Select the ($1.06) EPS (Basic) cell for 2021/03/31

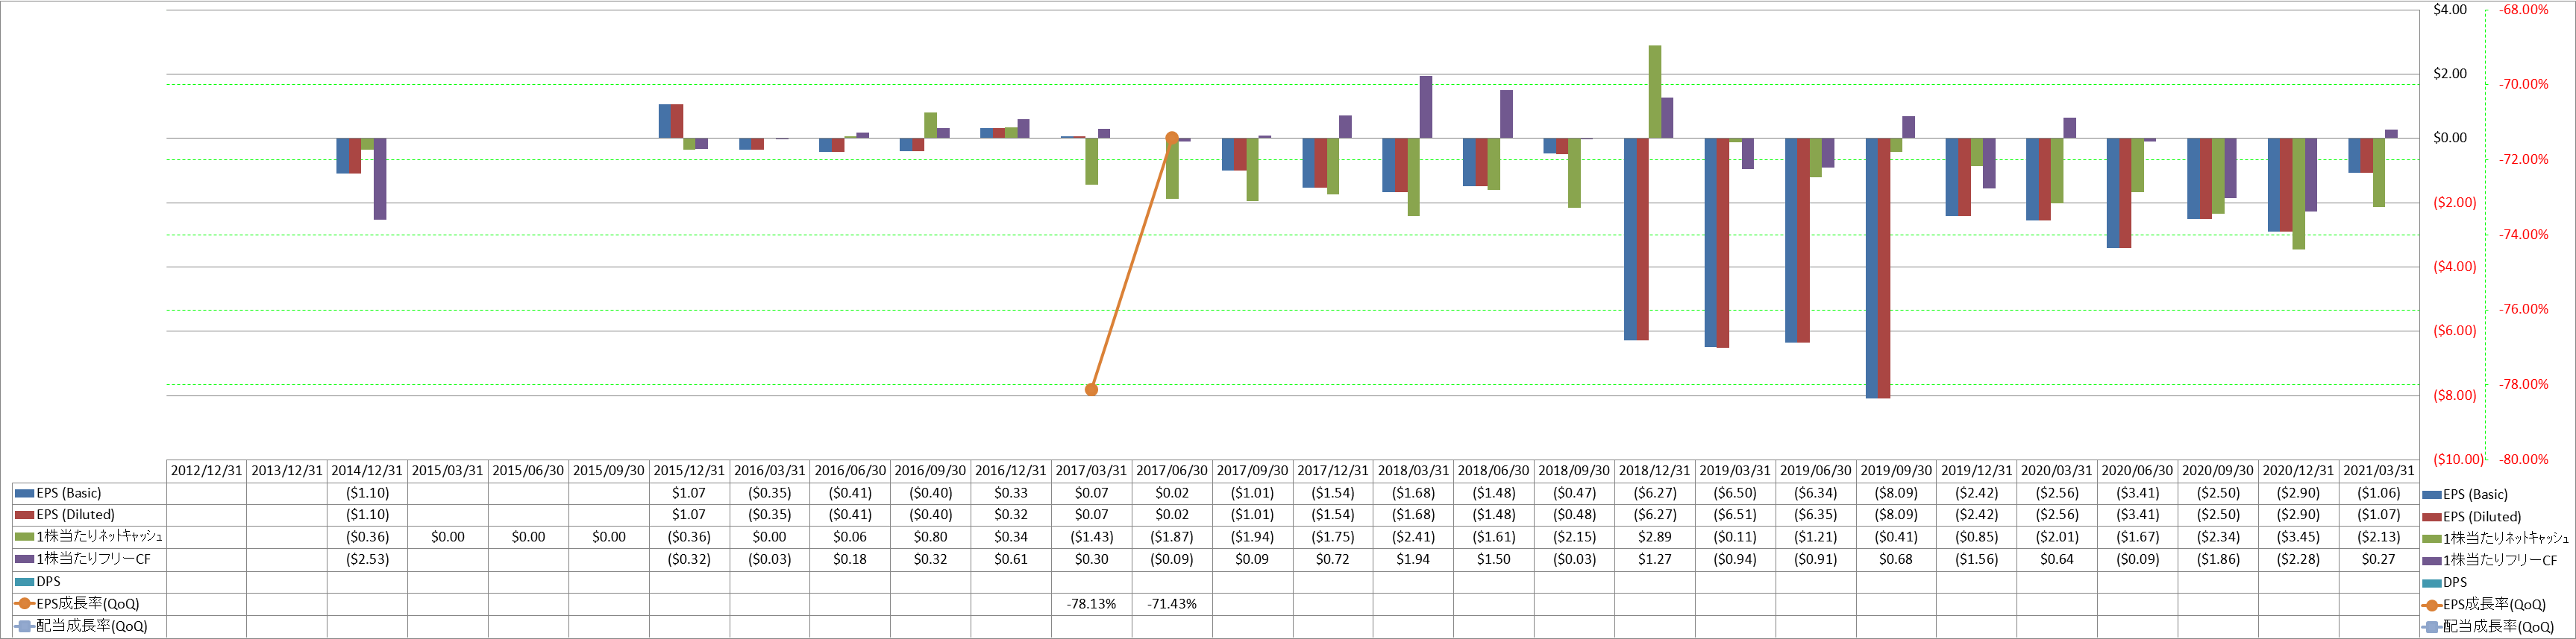2379,493
